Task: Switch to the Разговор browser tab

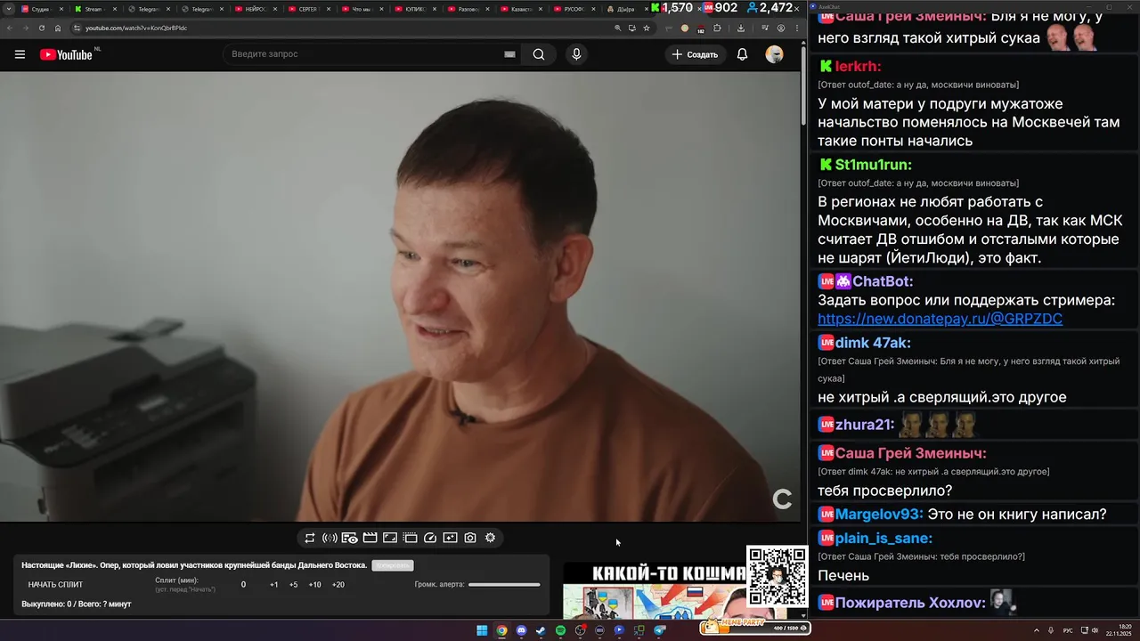Action: click(468, 9)
